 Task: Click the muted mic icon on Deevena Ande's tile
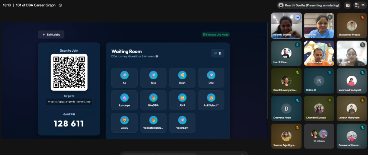[297, 100]
